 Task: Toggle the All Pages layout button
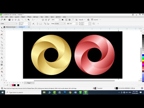pos(45,24)
